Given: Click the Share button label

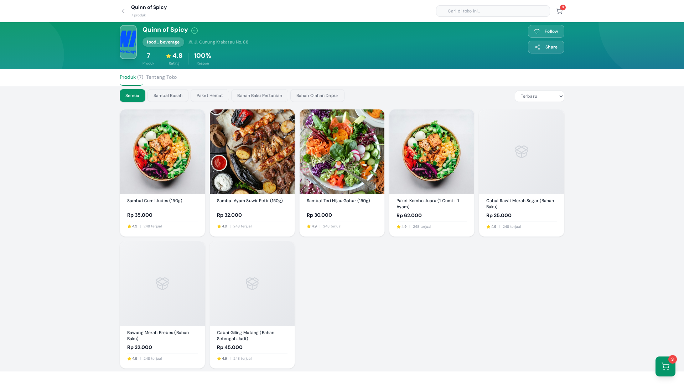Looking at the screenshot, I should click(551, 47).
